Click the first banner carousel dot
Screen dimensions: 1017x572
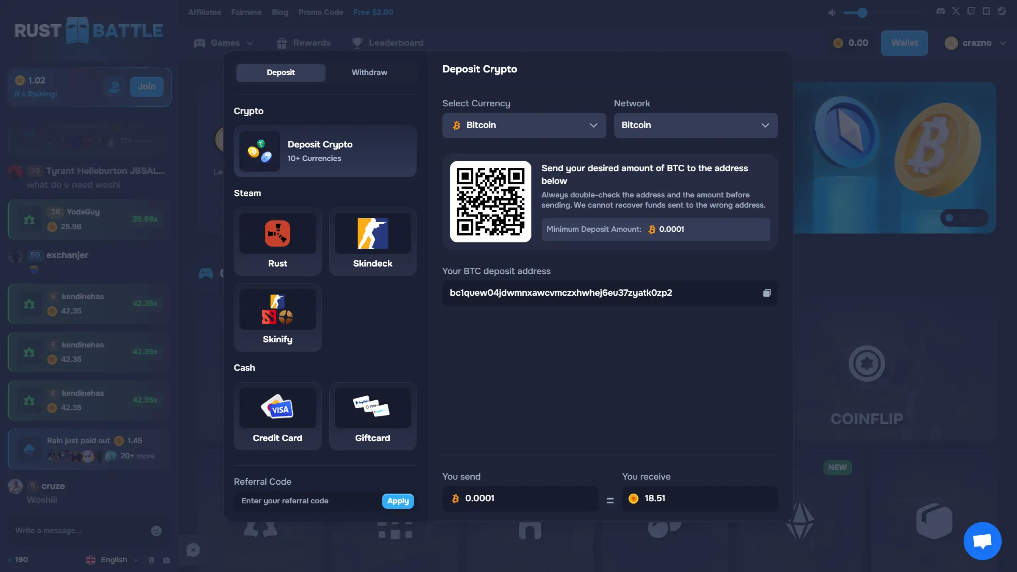click(x=949, y=218)
